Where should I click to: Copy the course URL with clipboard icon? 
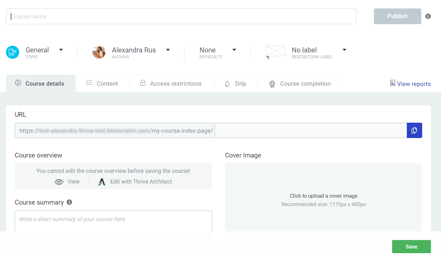[414, 131]
